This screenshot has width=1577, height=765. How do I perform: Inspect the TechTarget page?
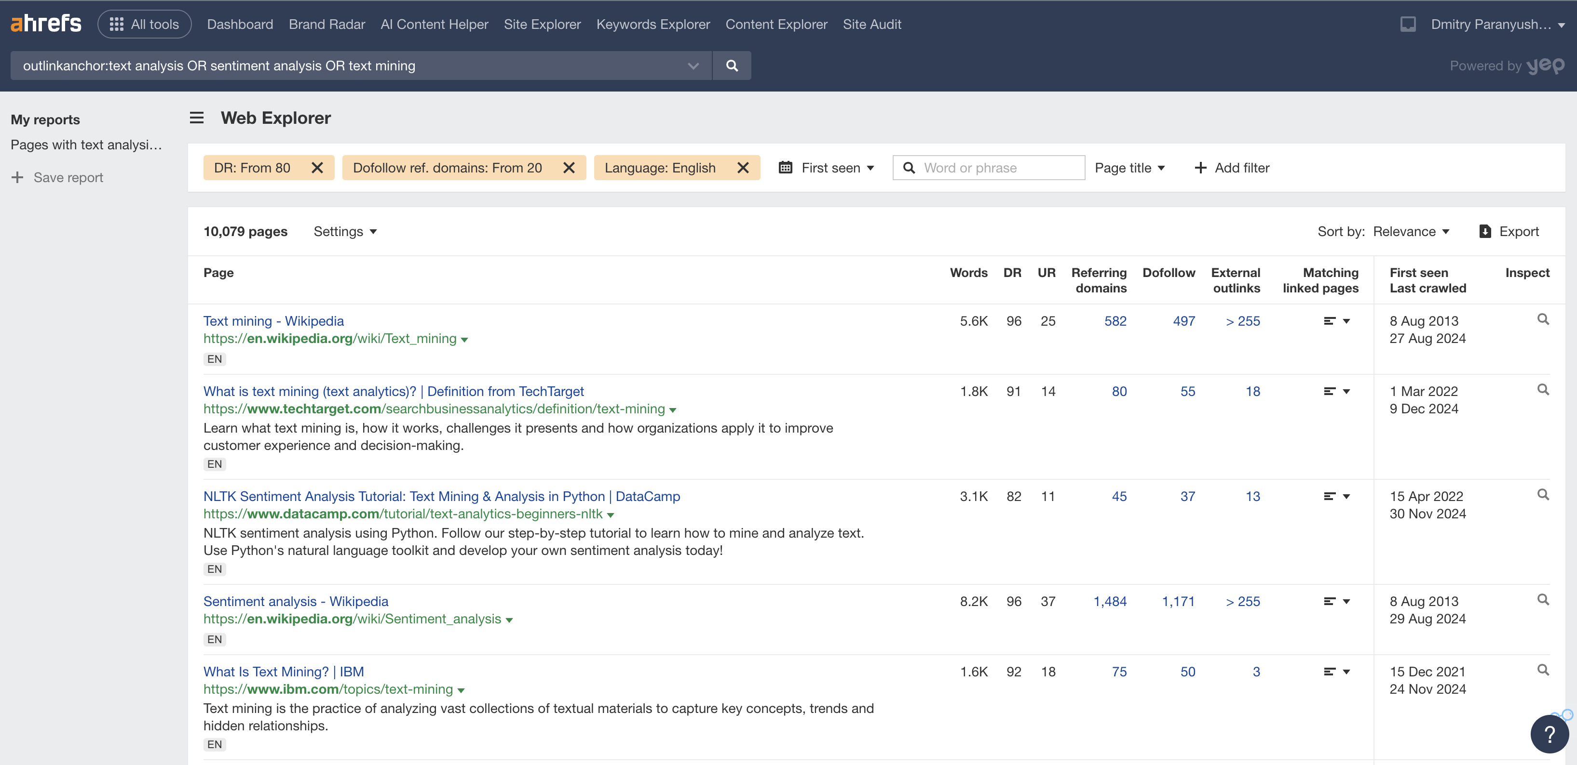(1543, 390)
